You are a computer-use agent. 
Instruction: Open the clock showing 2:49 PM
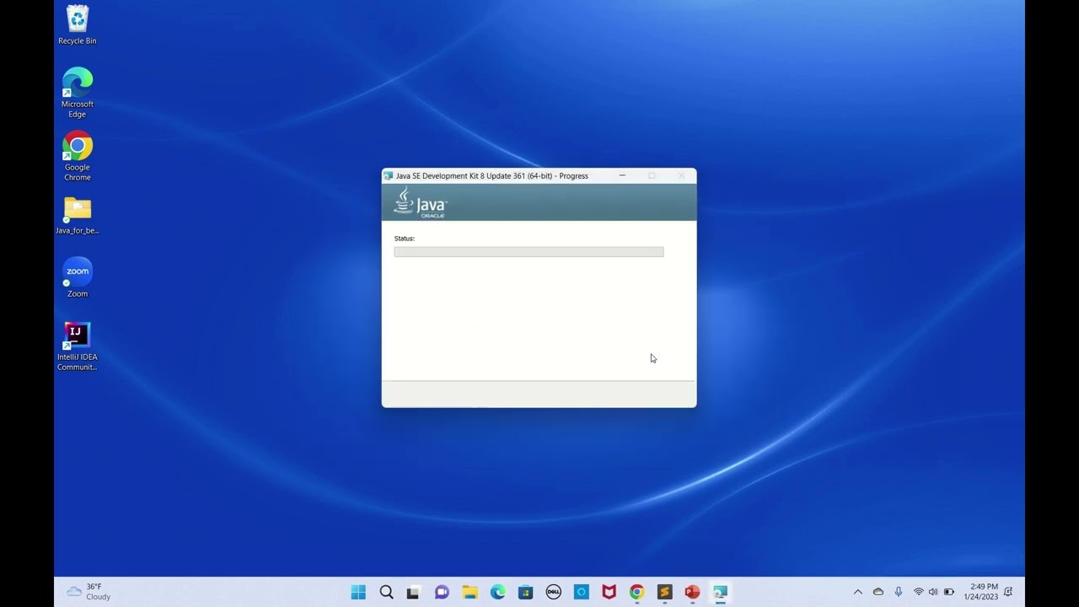tap(981, 592)
